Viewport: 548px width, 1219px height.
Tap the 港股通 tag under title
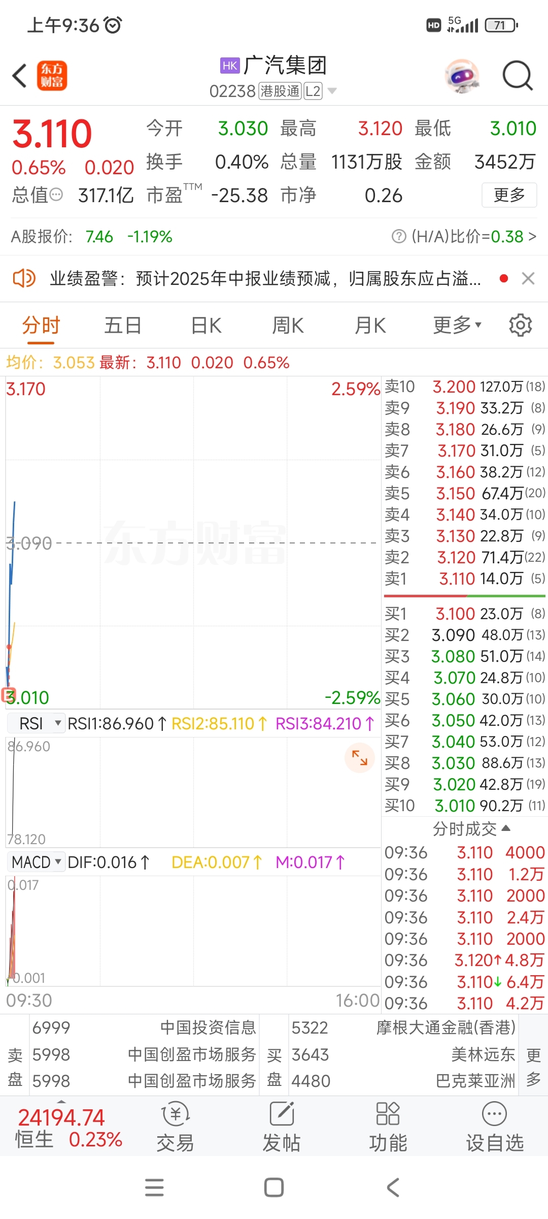[x=280, y=91]
